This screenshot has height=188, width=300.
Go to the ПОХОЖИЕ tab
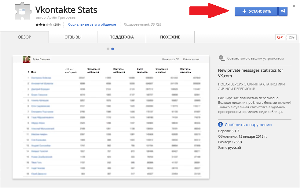pos(170,37)
